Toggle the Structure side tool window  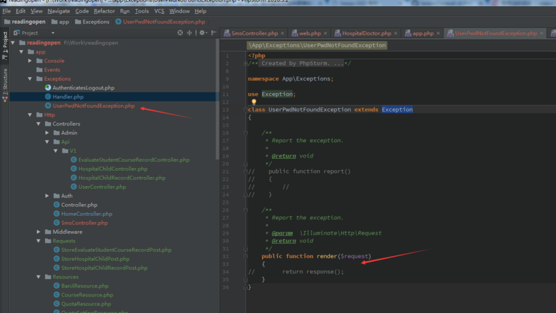(5, 81)
